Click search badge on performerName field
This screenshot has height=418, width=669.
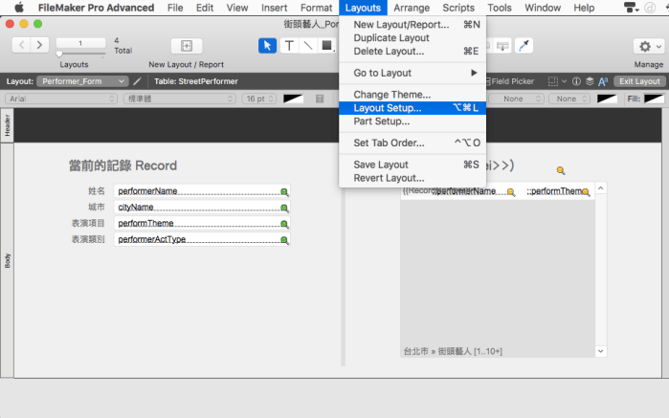(284, 192)
